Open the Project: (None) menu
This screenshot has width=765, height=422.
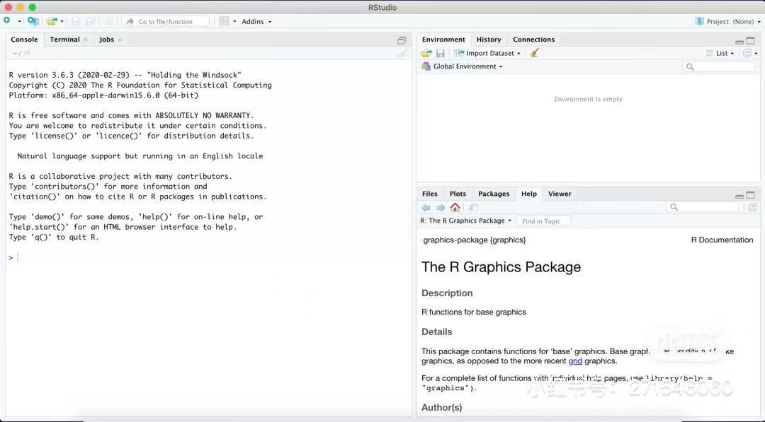pyautogui.click(x=727, y=21)
